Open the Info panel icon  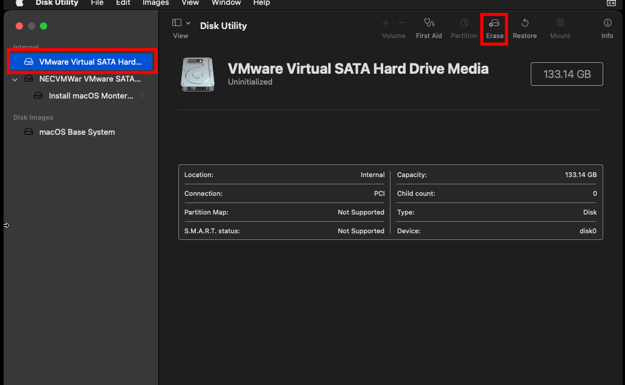pos(607,23)
